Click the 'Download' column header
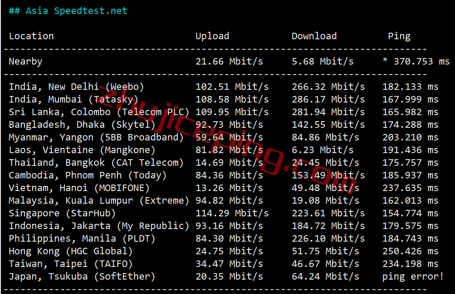This screenshot has width=455, height=294. pos(314,36)
